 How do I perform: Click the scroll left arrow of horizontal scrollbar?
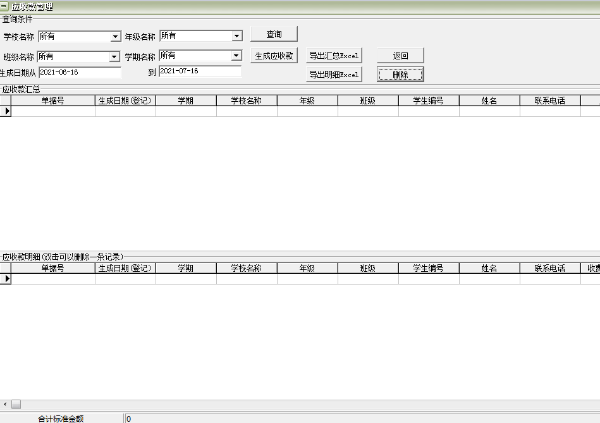5,404
